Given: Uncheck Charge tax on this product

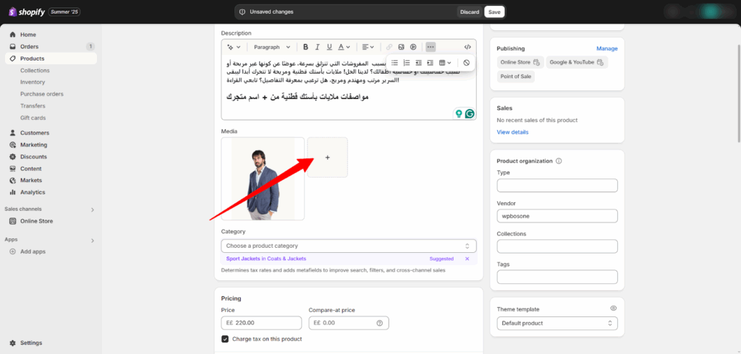Looking at the screenshot, I should [x=226, y=339].
